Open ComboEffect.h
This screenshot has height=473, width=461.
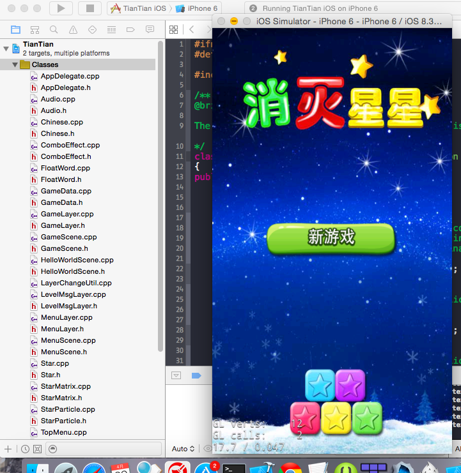[66, 156]
